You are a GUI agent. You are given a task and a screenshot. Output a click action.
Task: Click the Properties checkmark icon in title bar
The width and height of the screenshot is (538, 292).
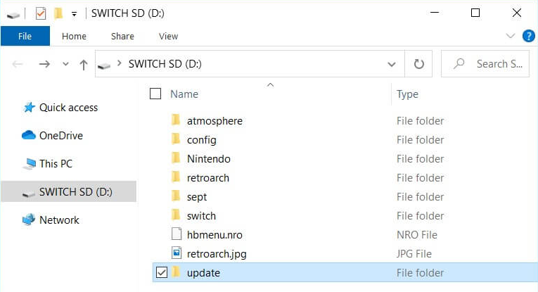41,14
